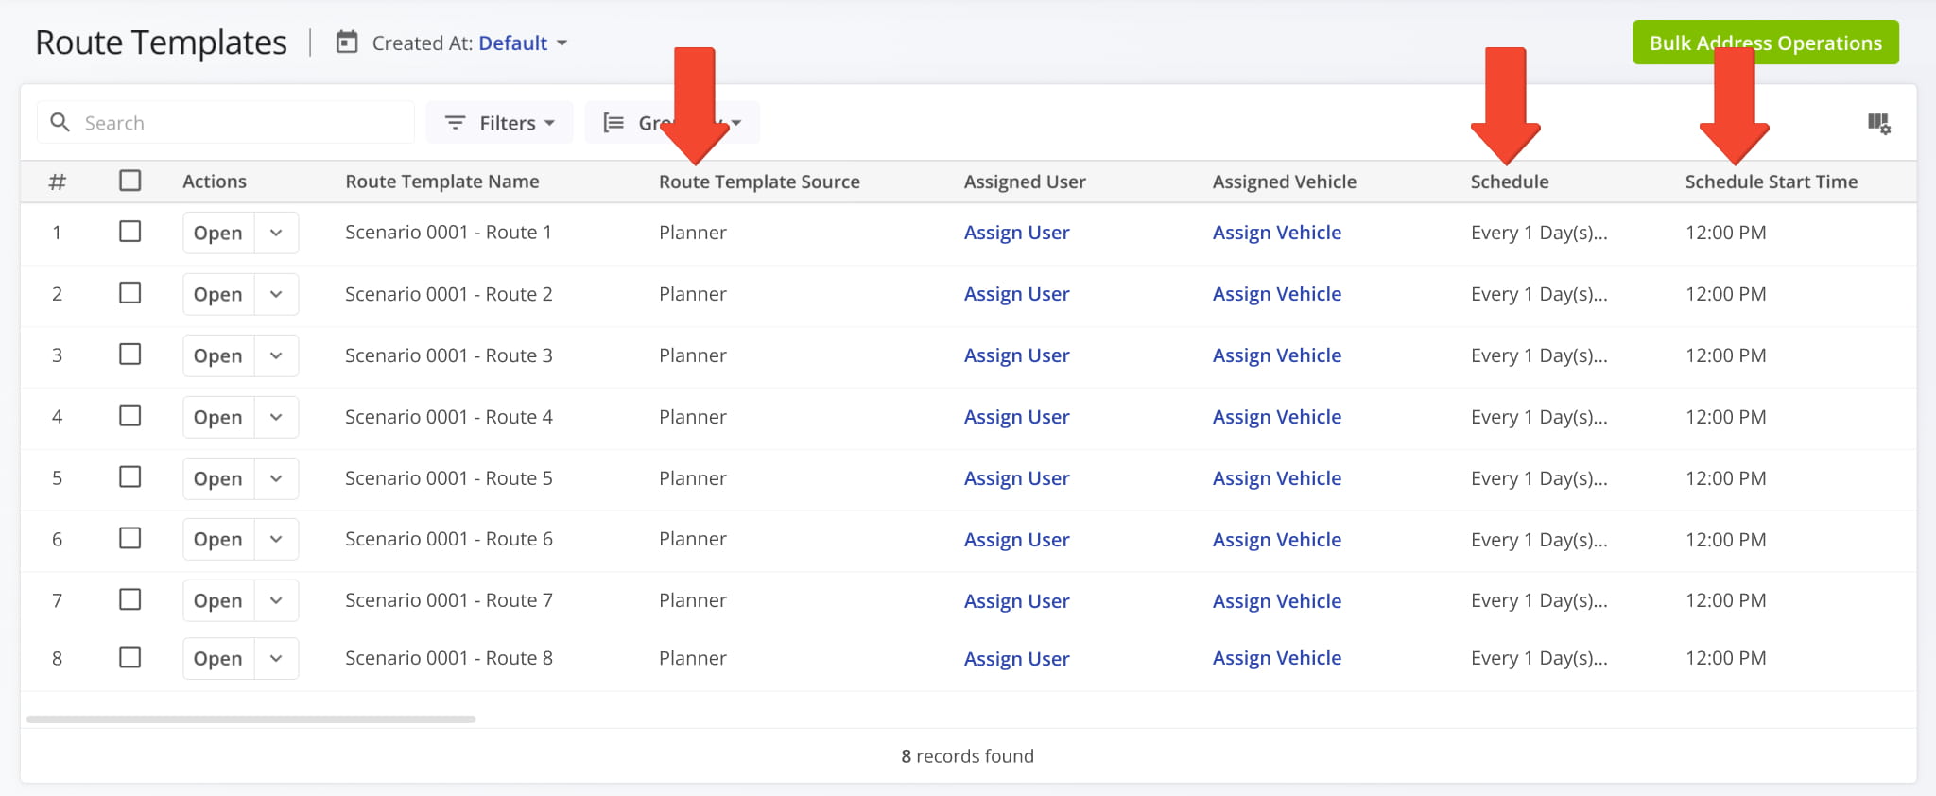Click Assign User for Route 5
Image resolution: width=1936 pixels, height=796 pixels.
pos(1016,478)
